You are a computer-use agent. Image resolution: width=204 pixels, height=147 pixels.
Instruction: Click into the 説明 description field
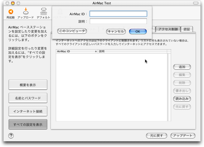(118, 21)
